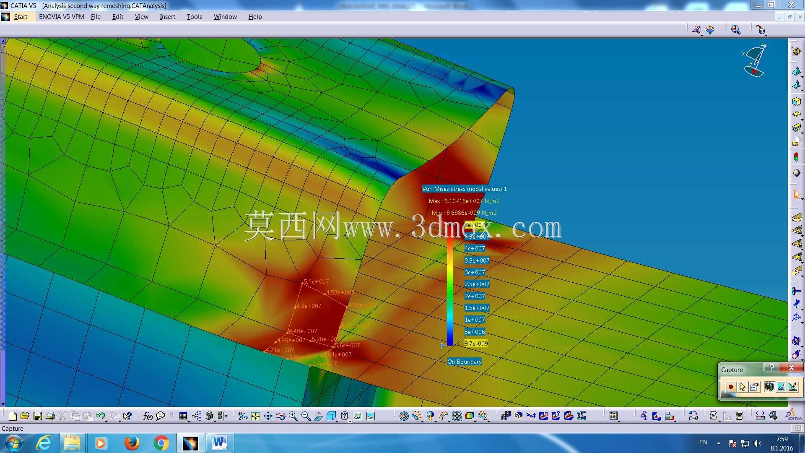Click the orange Select arrow on right toolbar
This screenshot has height=453, width=805.
coord(796,194)
